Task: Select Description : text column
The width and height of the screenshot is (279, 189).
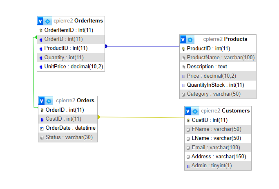Action: pyautogui.click(x=218, y=67)
